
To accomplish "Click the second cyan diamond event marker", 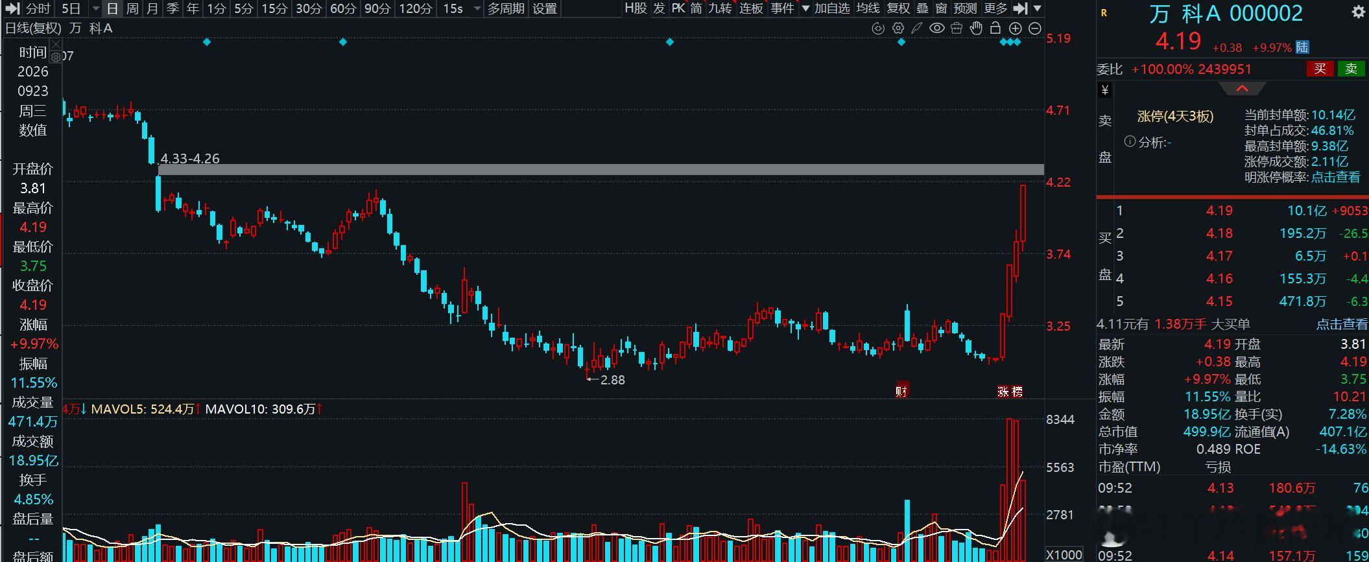I will [343, 42].
